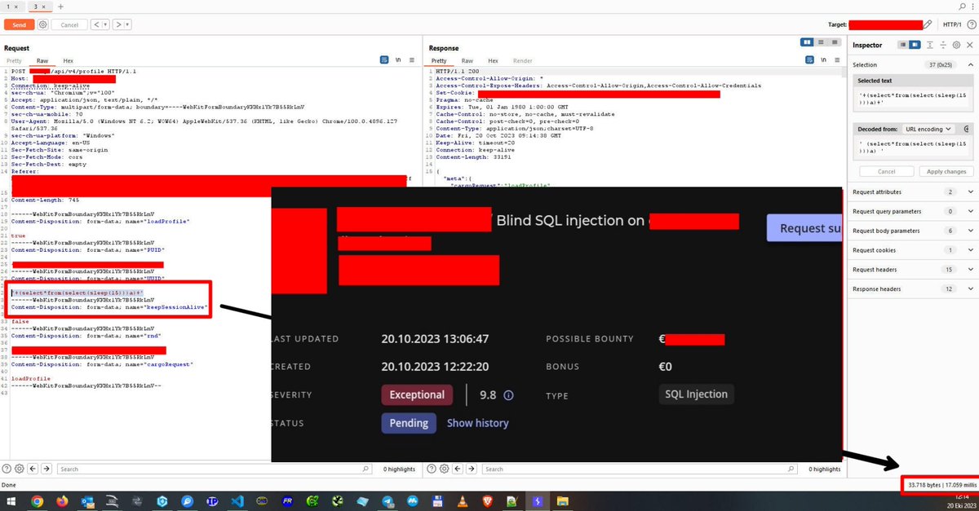Open Firefox from Windows taskbar
This screenshot has height=511, width=979.
click(62, 502)
